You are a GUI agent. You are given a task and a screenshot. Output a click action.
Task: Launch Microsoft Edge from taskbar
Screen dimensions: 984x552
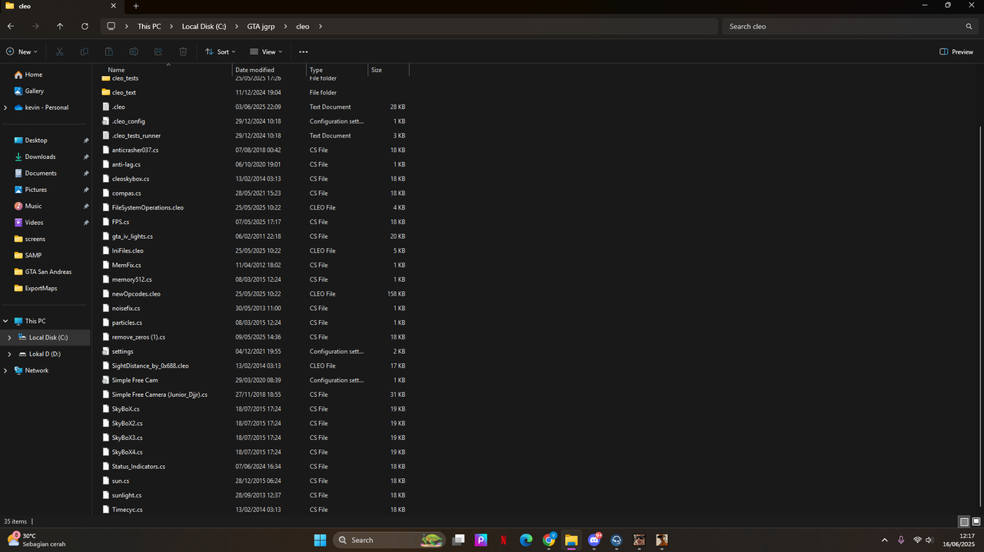(526, 540)
